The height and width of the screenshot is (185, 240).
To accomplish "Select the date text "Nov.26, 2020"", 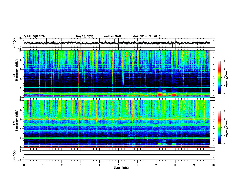I will click(x=85, y=36).
